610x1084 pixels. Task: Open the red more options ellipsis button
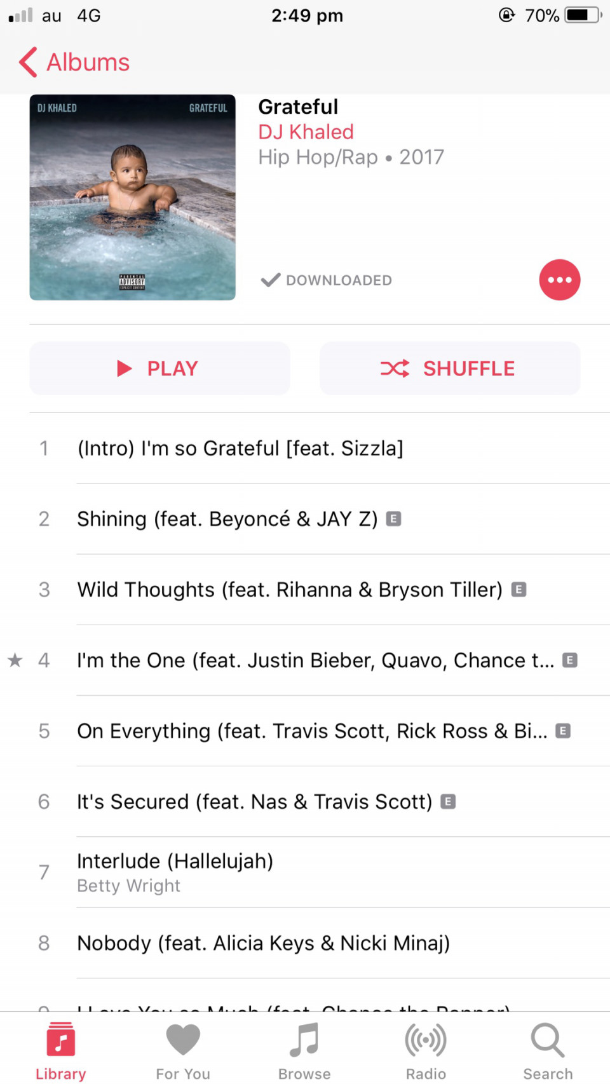point(560,280)
